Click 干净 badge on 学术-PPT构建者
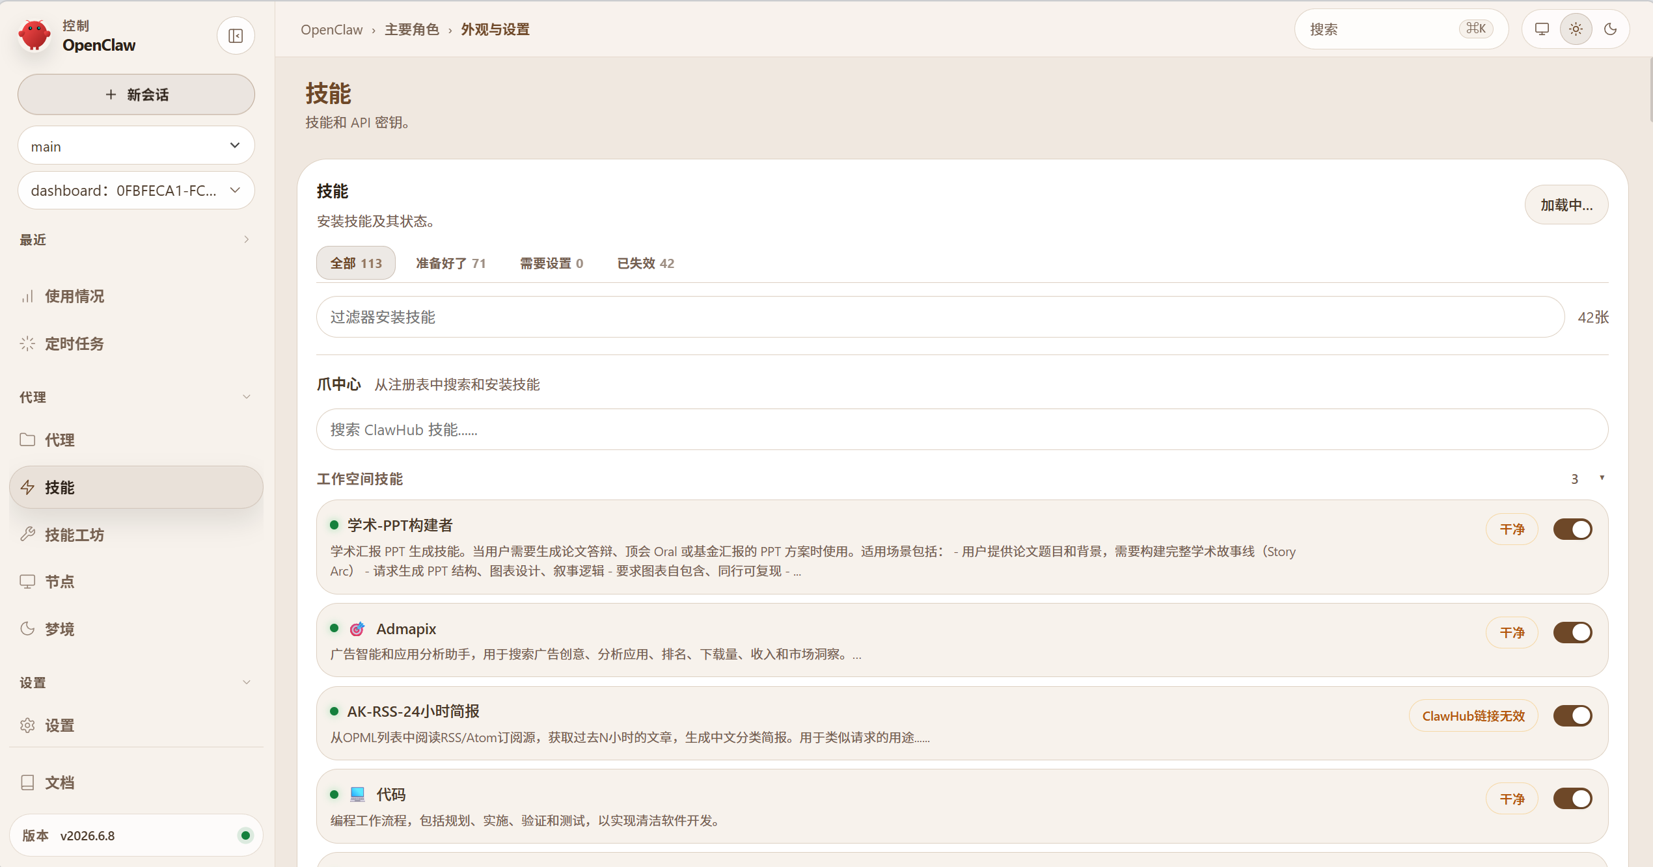 1512,529
